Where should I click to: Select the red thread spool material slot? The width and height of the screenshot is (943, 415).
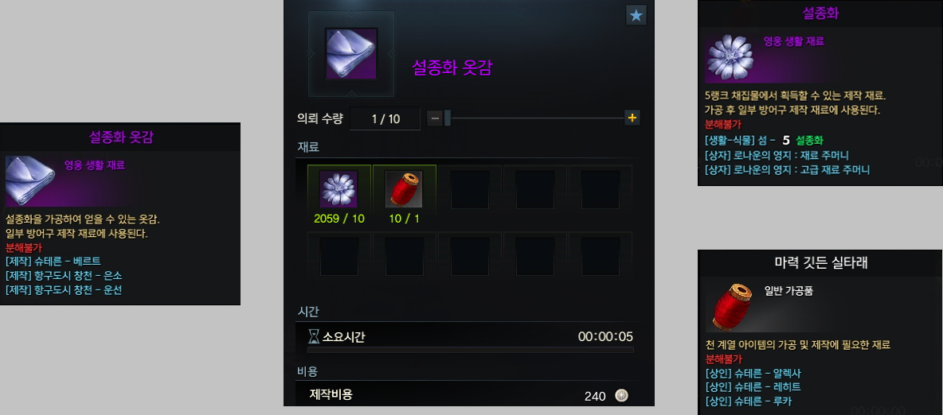(x=404, y=188)
